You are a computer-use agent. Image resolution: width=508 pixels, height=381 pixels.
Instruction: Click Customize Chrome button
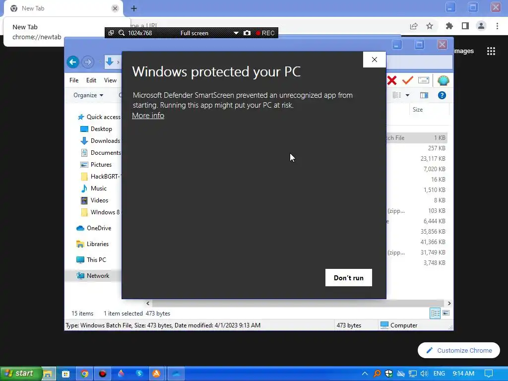tap(459, 350)
